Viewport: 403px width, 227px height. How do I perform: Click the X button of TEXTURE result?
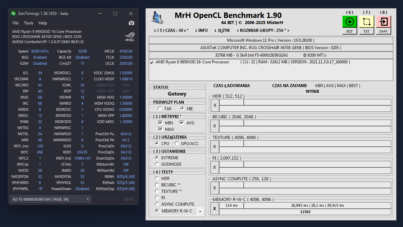click(215, 147)
